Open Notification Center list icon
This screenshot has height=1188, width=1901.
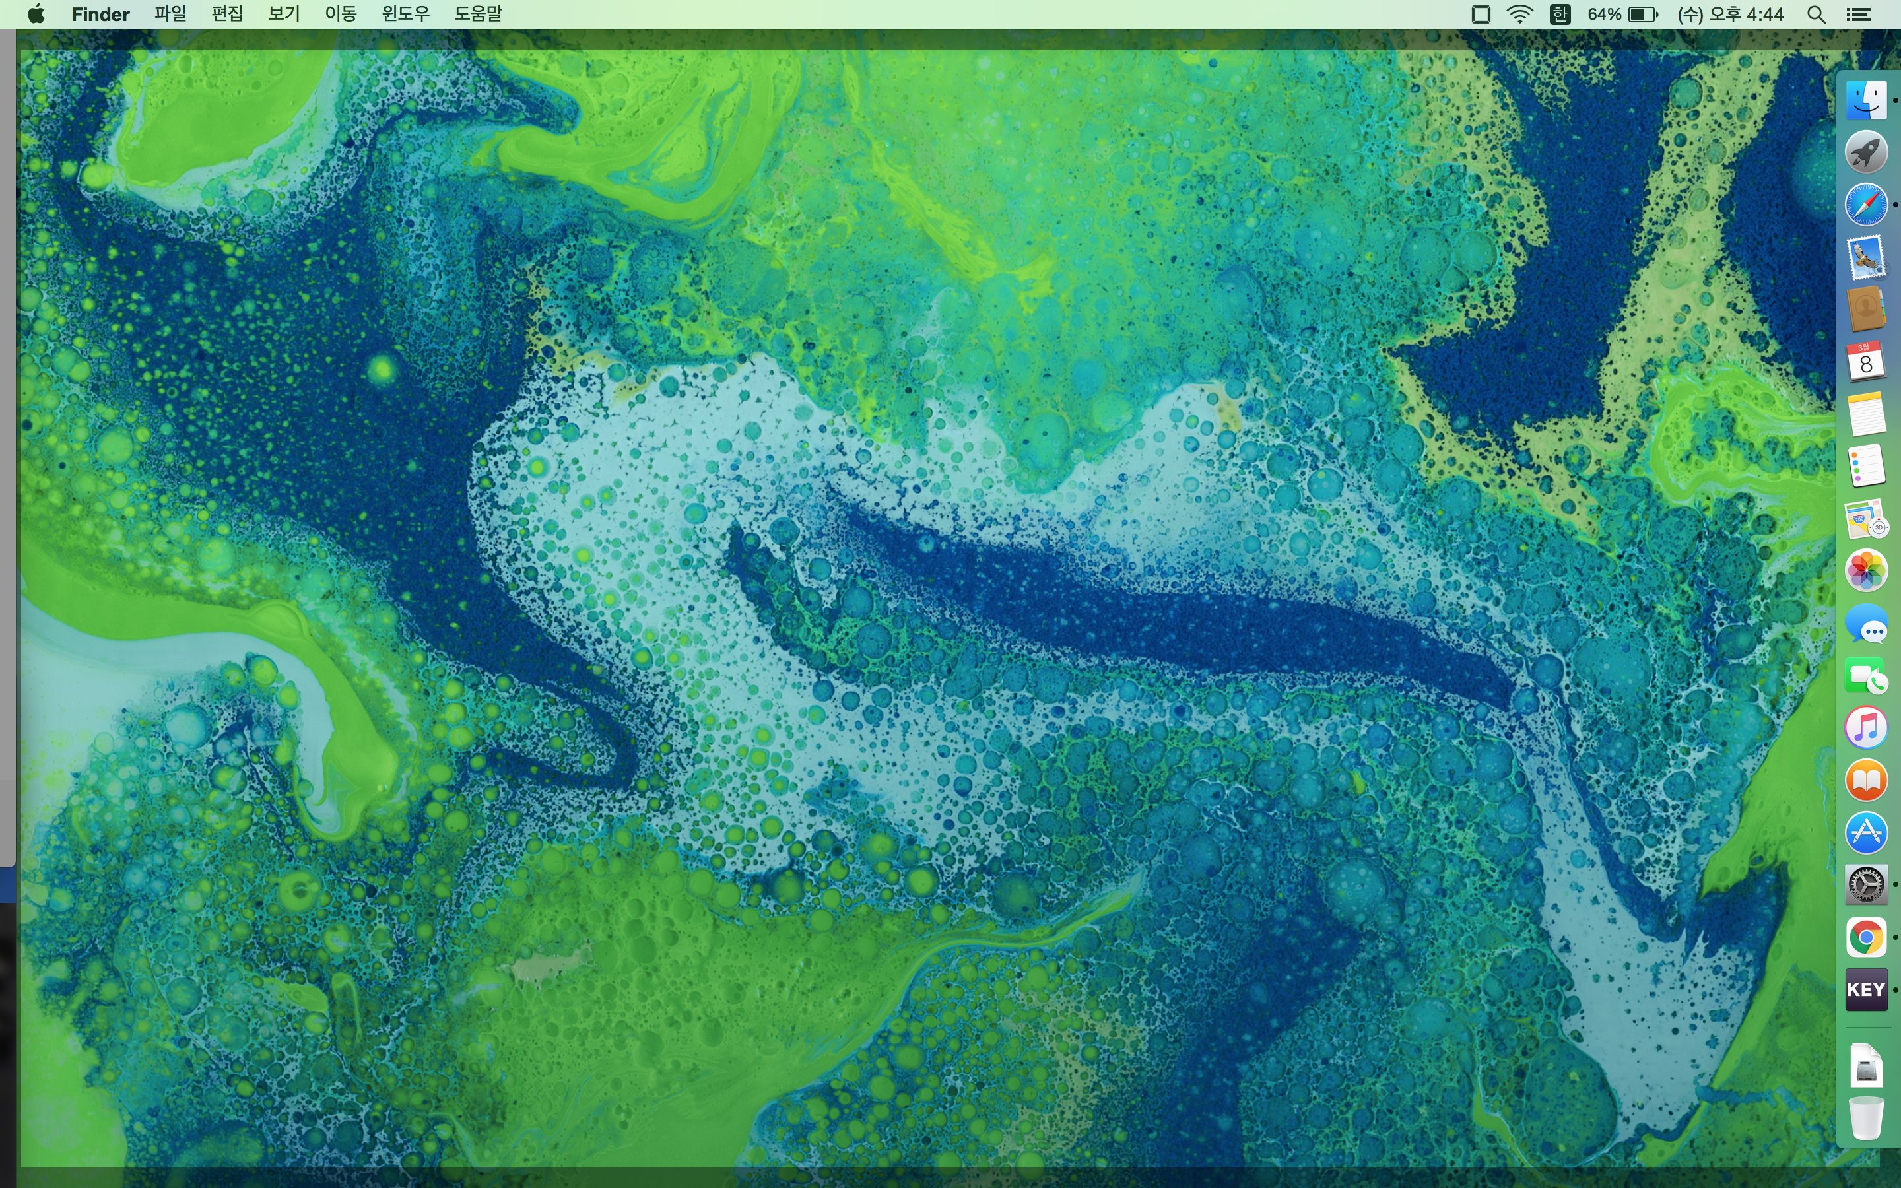click(1858, 14)
